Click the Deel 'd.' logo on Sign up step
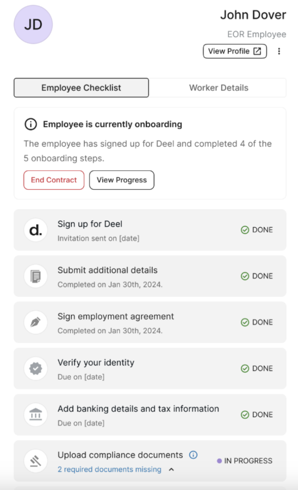Viewport: 298px width, 490px height. click(x=35, y=230)
